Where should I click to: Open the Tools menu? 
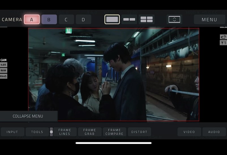pyautogui.click(x=37, y=132)
